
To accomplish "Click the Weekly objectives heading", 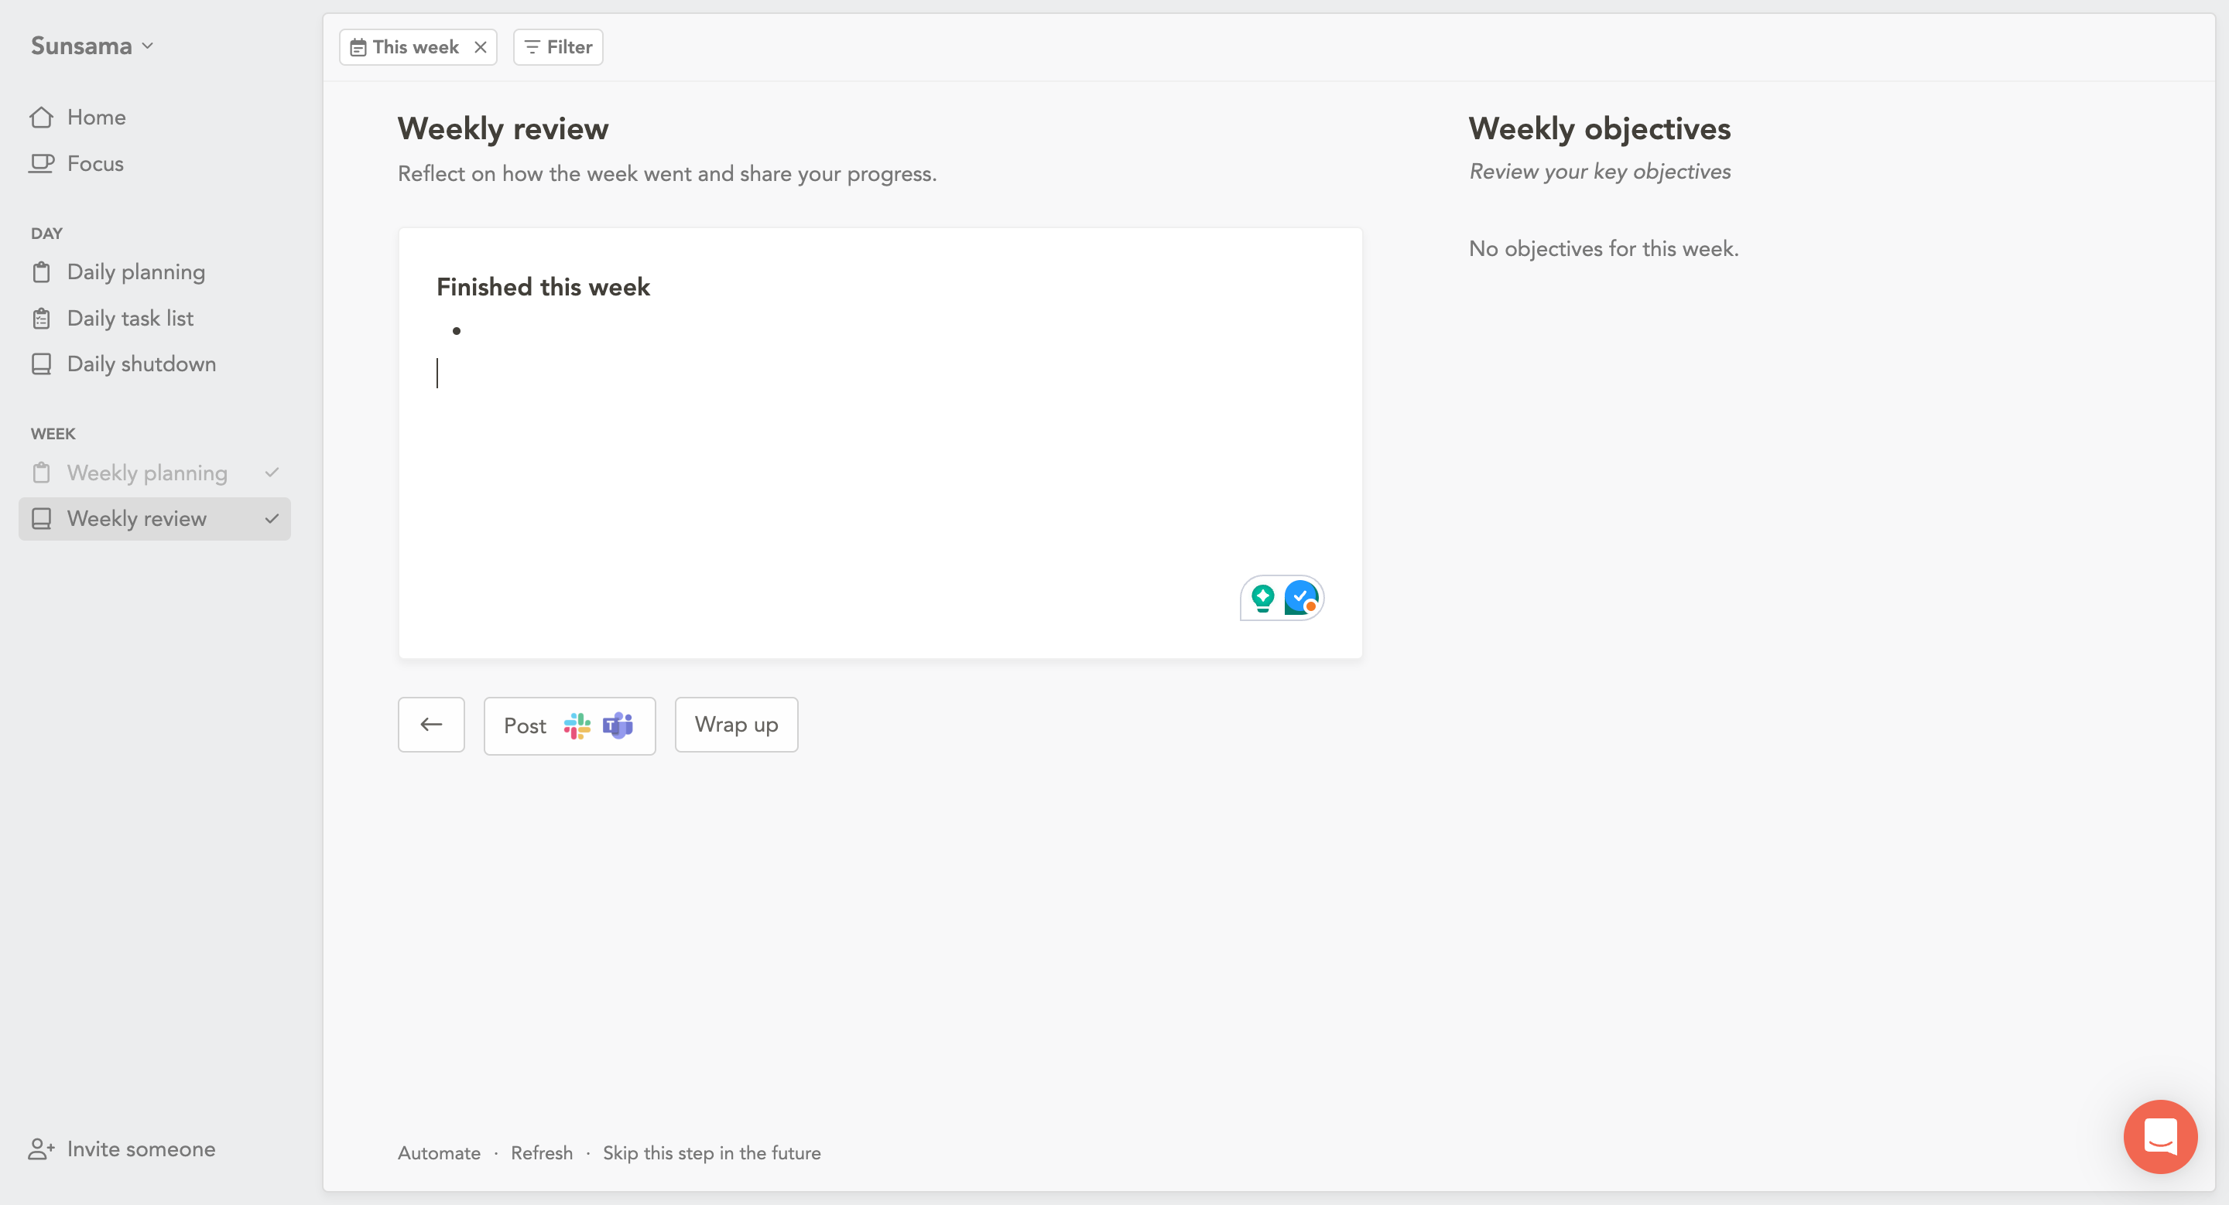I will click(x=1599, y=129).
